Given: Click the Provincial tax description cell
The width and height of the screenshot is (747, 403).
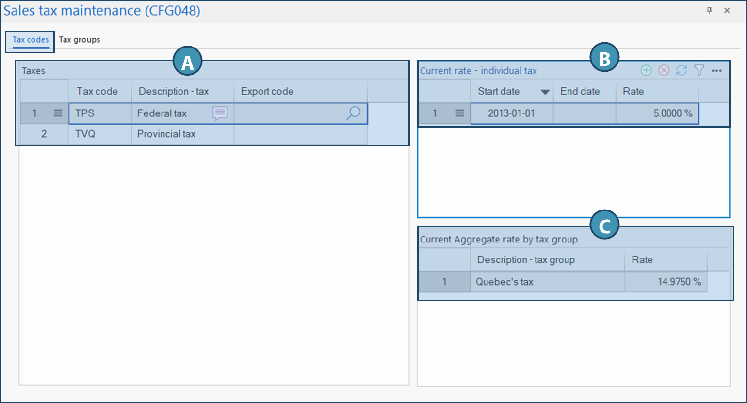Looking at the screenshot, I should coord(182,134).
